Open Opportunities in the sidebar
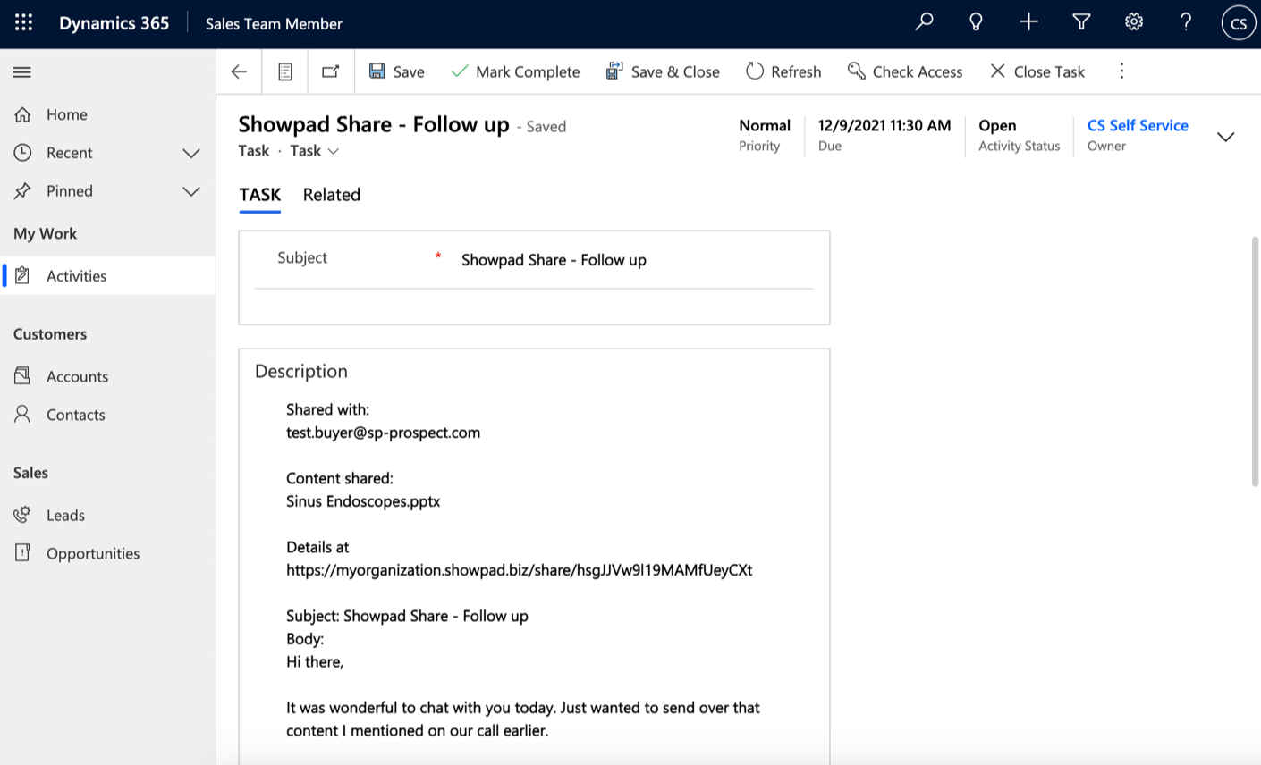 (92, 553)
